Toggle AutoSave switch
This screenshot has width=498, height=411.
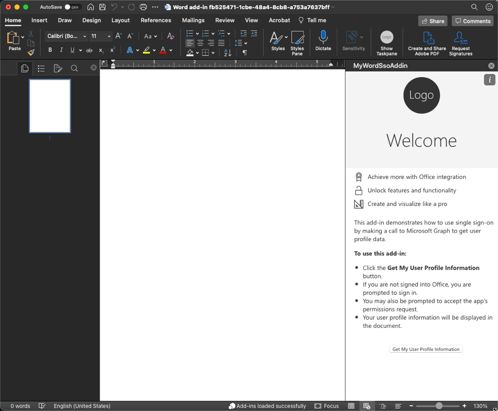[x=73, y=7]
